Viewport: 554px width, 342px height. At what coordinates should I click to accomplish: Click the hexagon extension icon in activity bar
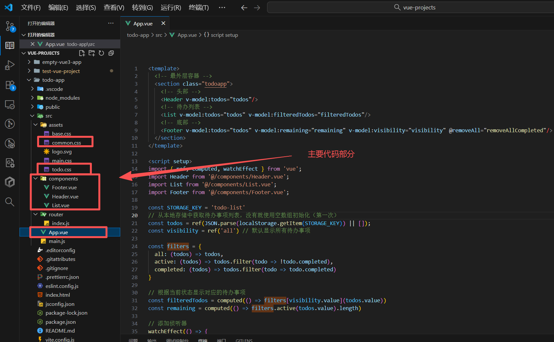(x=10, y=182)
